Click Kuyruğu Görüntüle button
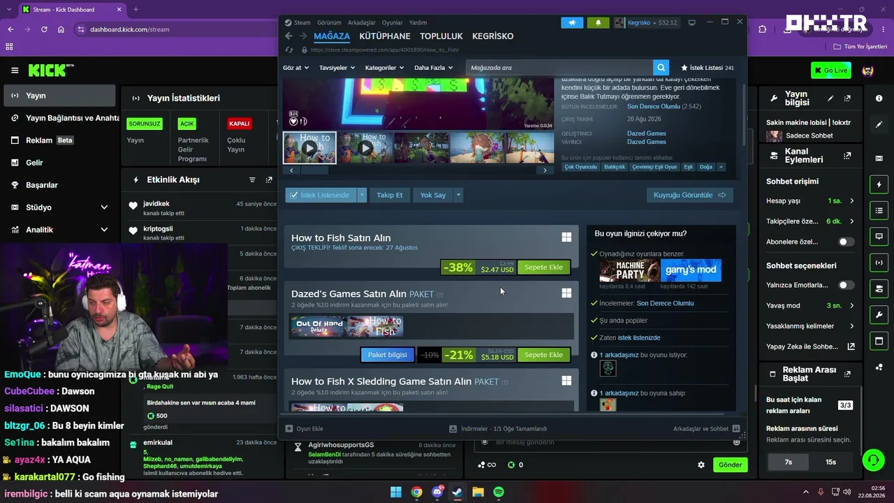The width and height of the screenshot is (894, 503). click(690, 195)
